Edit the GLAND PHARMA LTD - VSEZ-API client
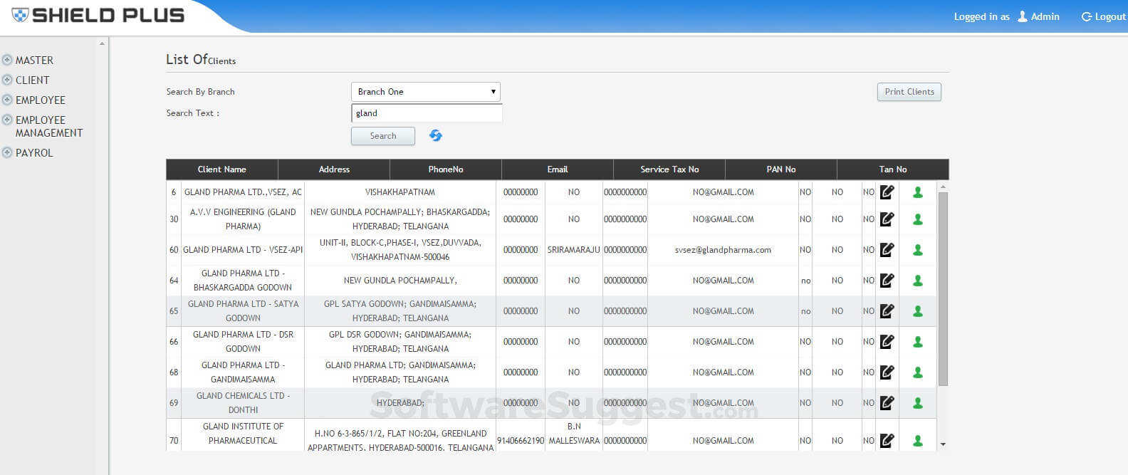Image resolution: width=1128 pixels, height=475 pixels. (887, 250)
